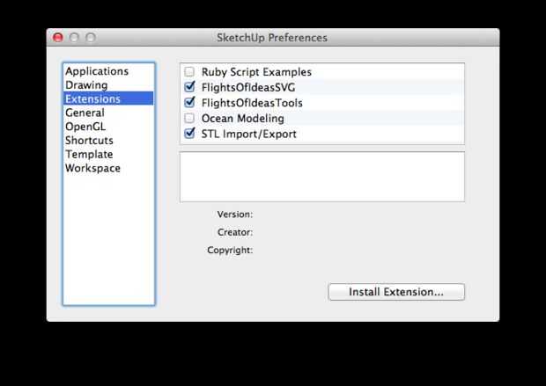Select the Ruby Script Examples extension name
546x386 pixels.
coord(256,72)
